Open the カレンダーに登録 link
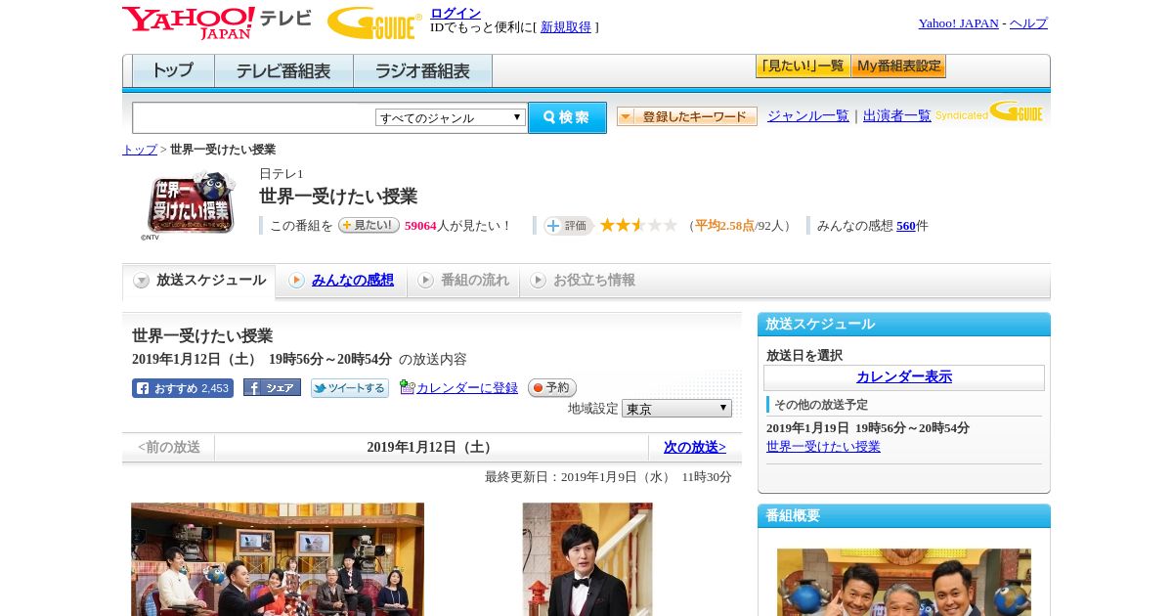Screen dimensions: 1173x616 click(x=467, y=388)
